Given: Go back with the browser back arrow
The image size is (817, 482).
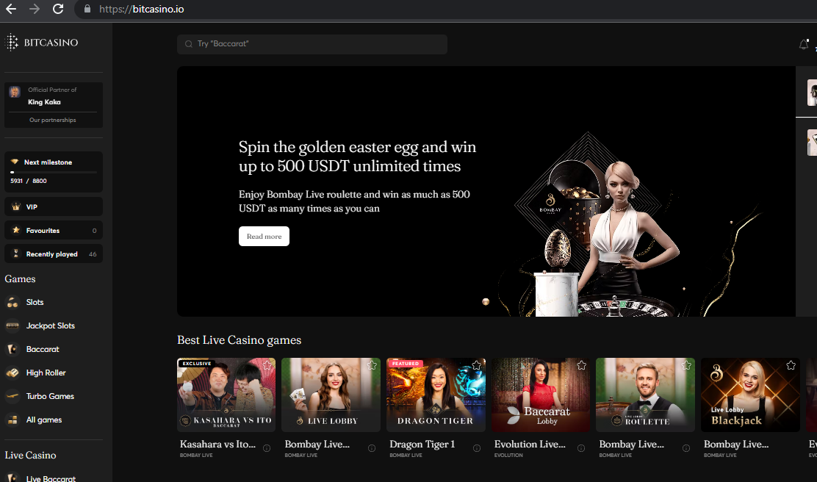Looking at the screenshot, I should [11, 9].
